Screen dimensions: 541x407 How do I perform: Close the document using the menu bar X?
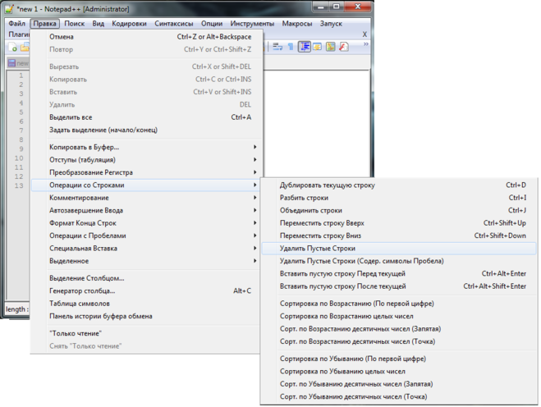364,34
